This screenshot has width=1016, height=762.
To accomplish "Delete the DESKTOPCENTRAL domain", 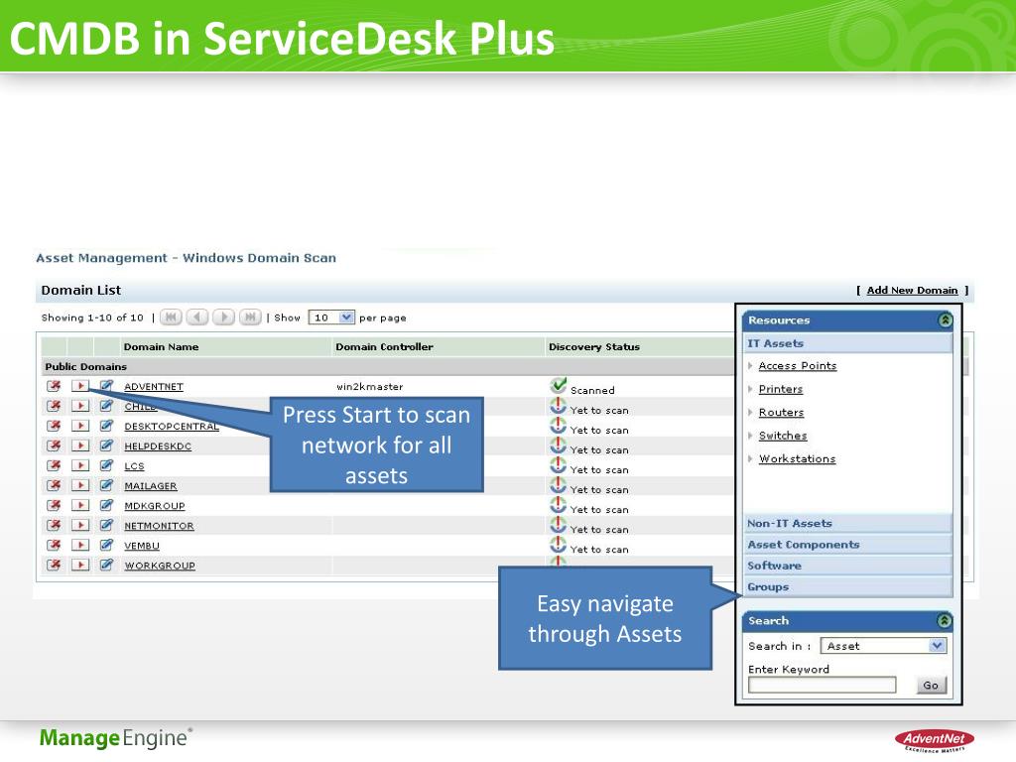I will [54, 426].
